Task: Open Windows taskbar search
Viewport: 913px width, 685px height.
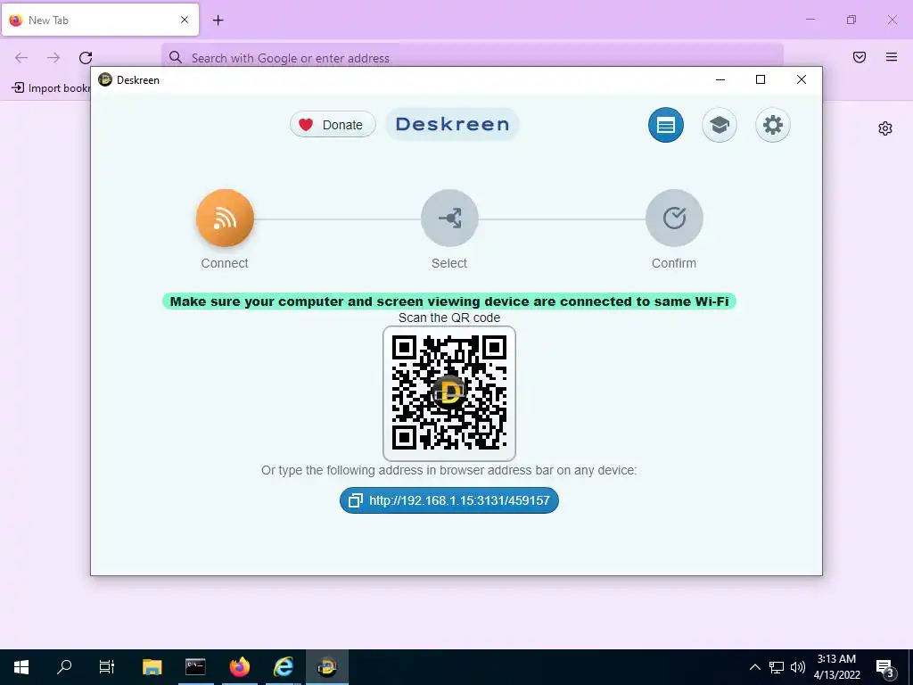Action: point(64,667)
